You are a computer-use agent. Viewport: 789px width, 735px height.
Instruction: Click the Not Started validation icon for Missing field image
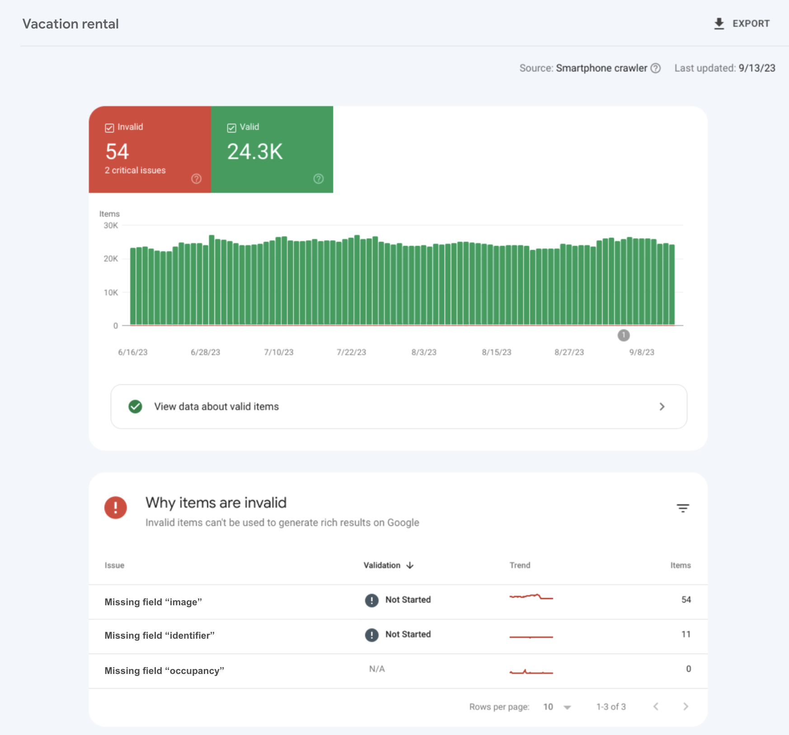click(x=371, y=600)
